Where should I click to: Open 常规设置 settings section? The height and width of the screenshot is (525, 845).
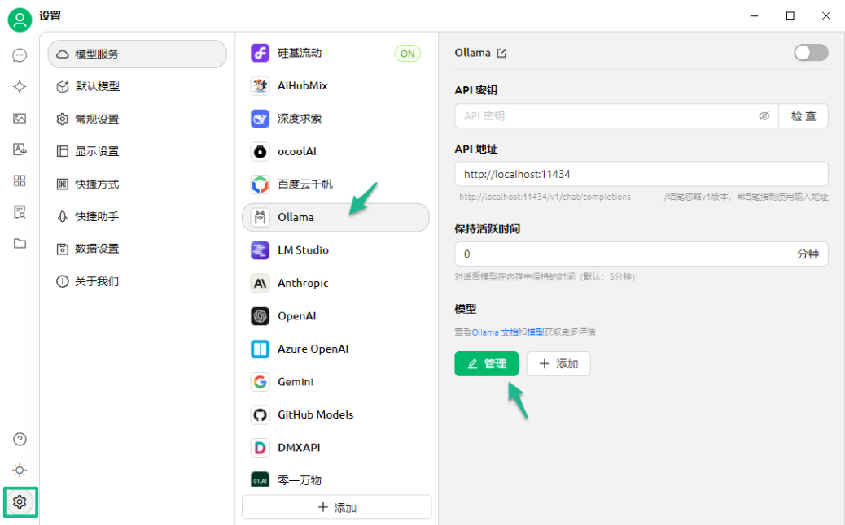[138, 119]
